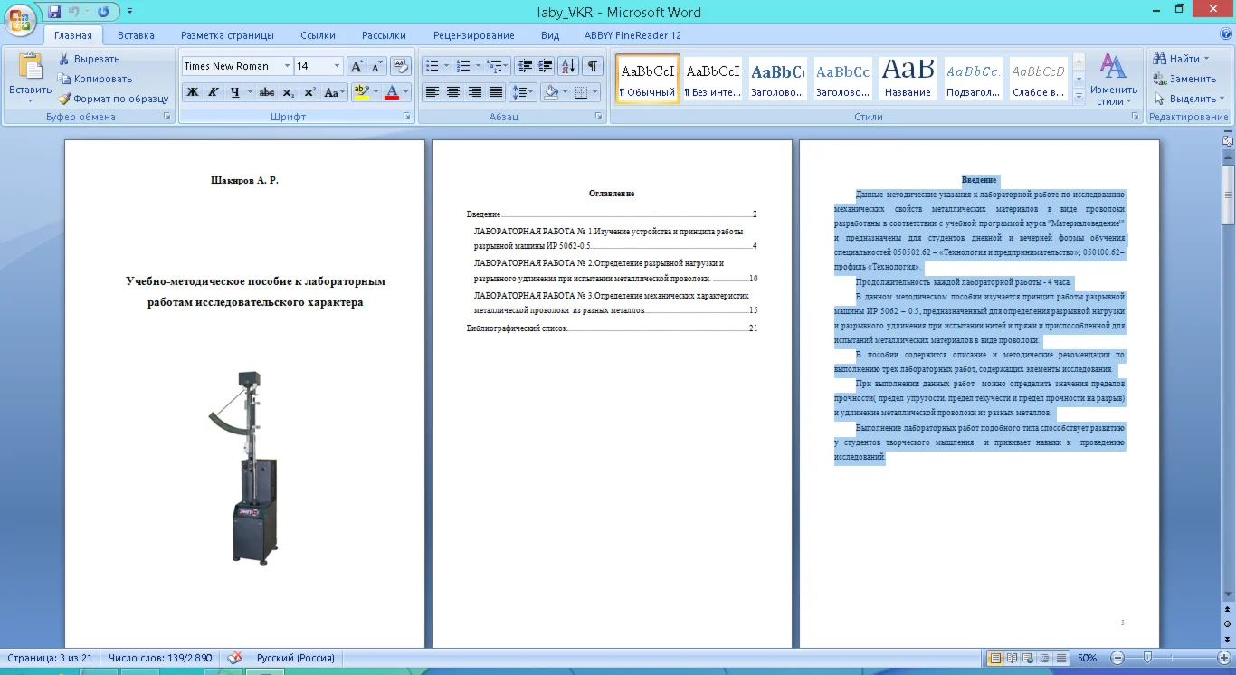Click the Format Painter brush icon

click(x=65, y=99)
